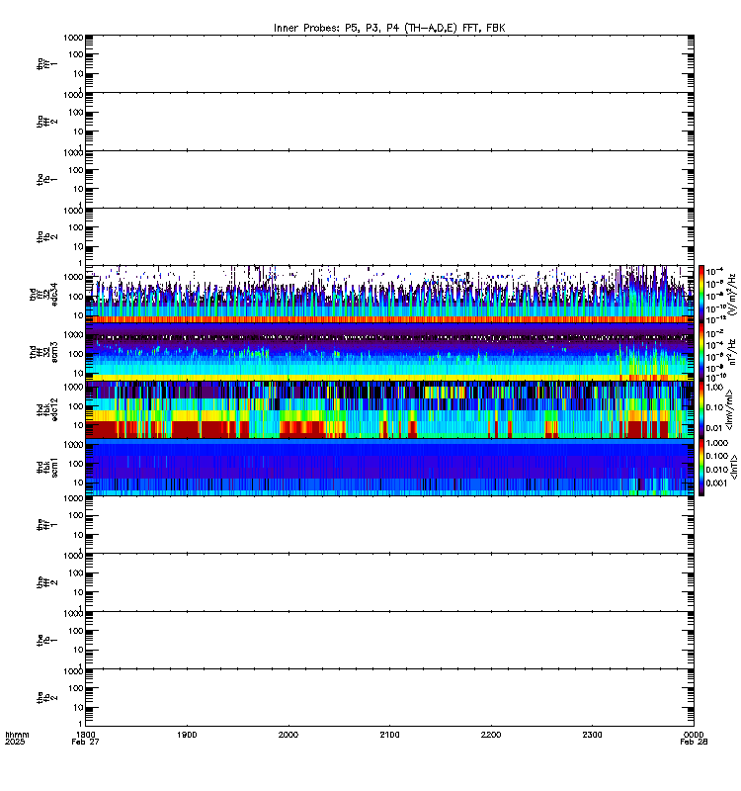Click the 'thd fbk scm1' axis label
The width and height of the screenshot is (741, 791).
46,467
